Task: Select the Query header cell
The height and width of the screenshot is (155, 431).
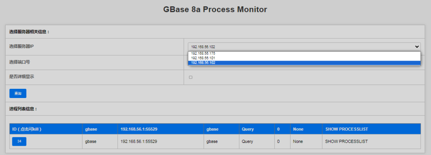Action: coord(247,129)
